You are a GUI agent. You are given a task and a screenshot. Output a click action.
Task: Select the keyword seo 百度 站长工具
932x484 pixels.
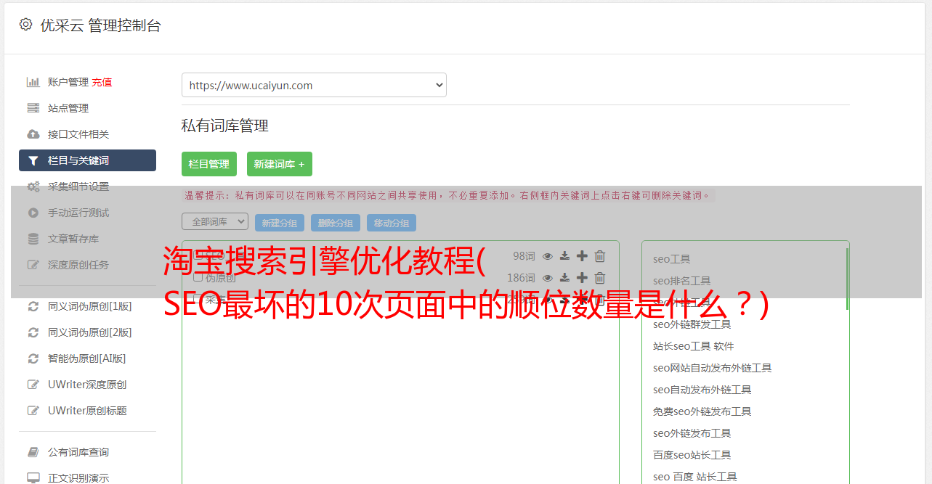(x=694, y=477)
